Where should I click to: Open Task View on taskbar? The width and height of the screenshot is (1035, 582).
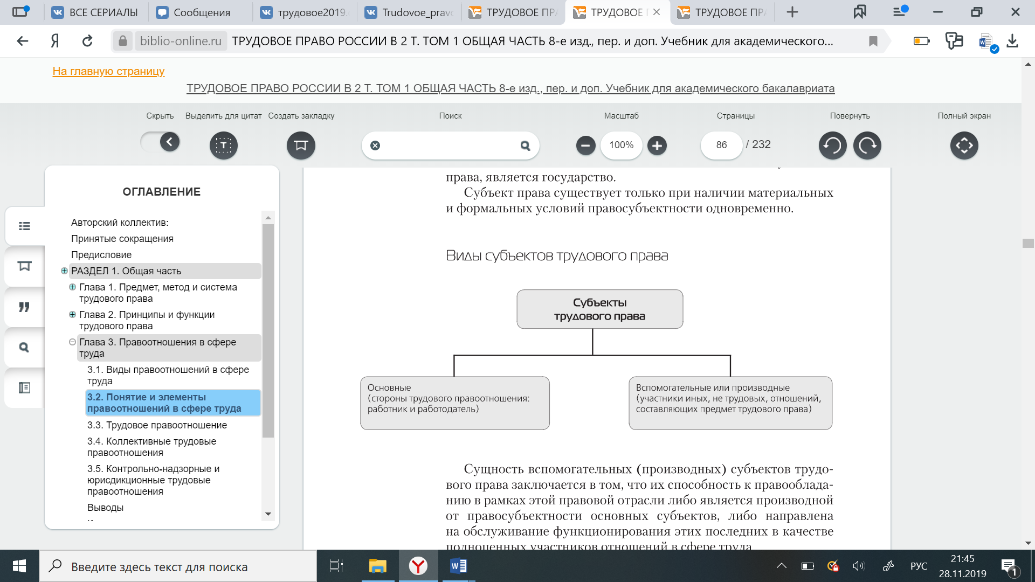(x=336, y=566)
